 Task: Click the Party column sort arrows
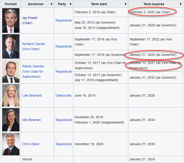(x=70, y=4)
